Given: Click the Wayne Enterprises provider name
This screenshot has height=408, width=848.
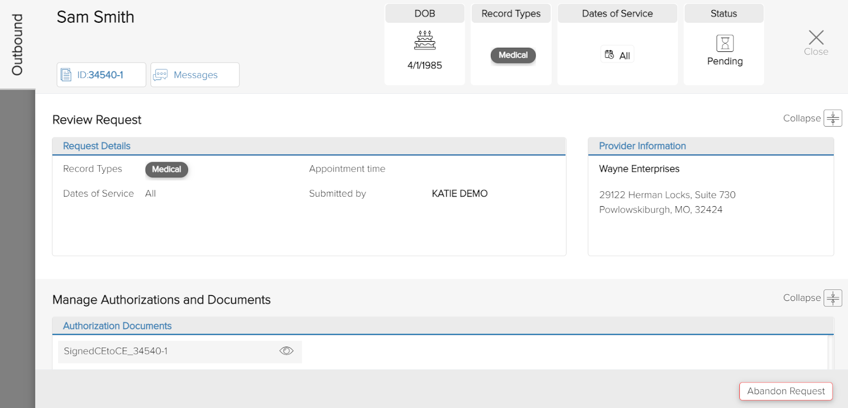Looking at the screenshot, I should pos(639,168).
